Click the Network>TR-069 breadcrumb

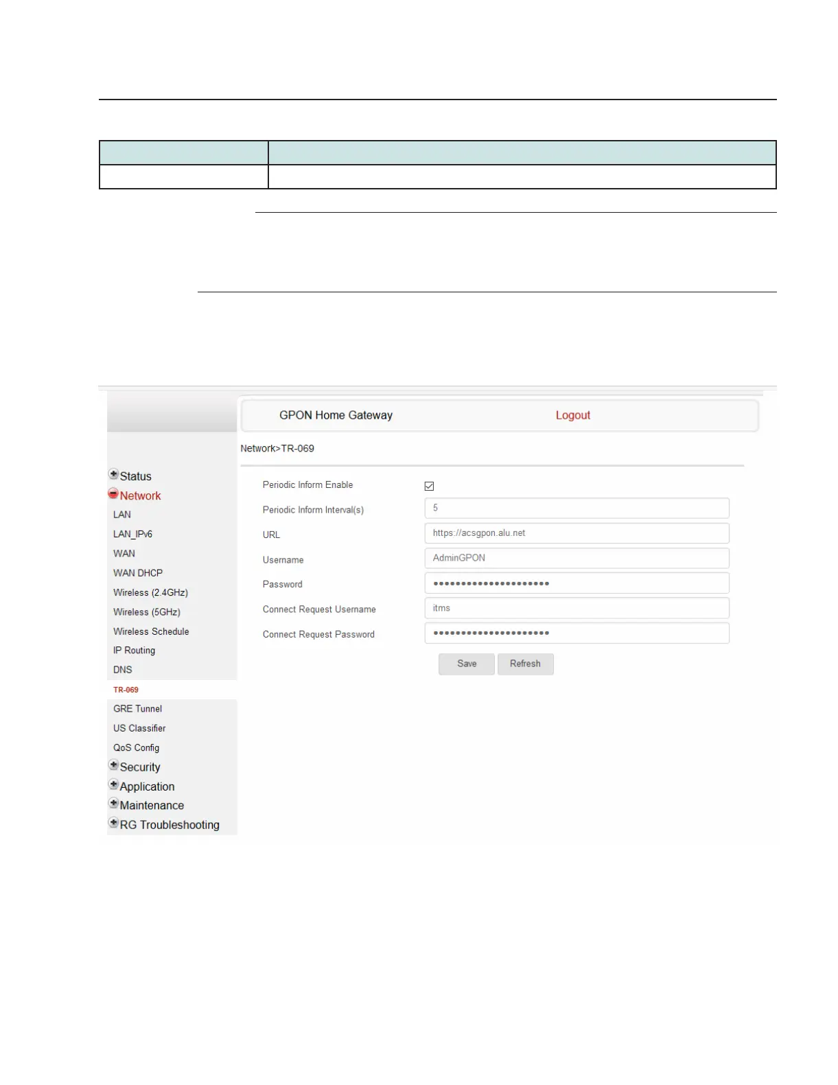tap(277, 449)
